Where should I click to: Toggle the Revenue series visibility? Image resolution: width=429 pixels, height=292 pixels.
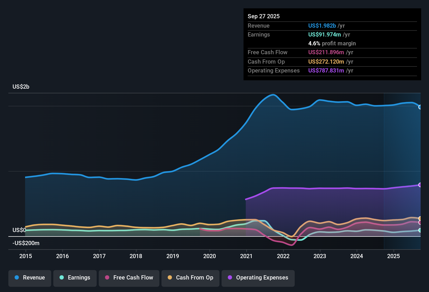pos(30,278)
